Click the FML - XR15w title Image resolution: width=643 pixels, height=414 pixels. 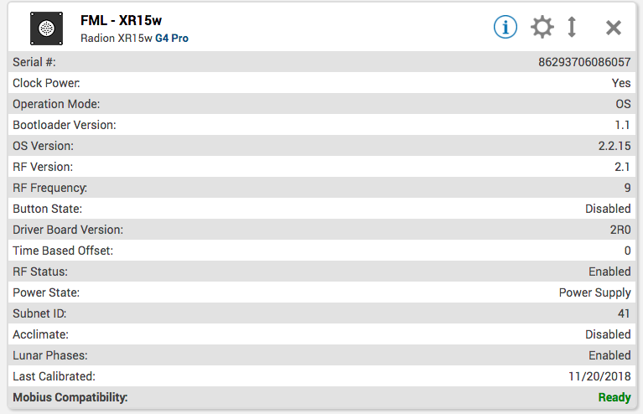pyautogui.click(x=121, y=20)
